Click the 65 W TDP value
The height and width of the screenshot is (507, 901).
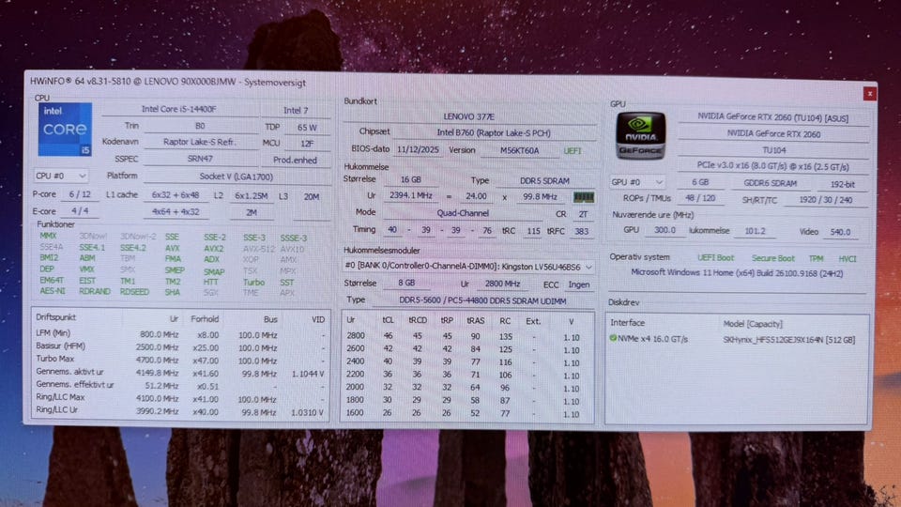[307, 128]
